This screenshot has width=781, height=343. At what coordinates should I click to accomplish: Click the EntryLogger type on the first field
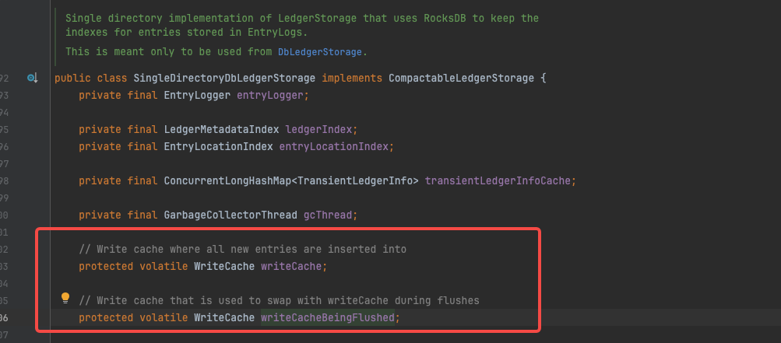(x=197, y=95)
